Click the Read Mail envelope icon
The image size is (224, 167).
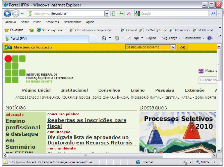click(128, 38)
